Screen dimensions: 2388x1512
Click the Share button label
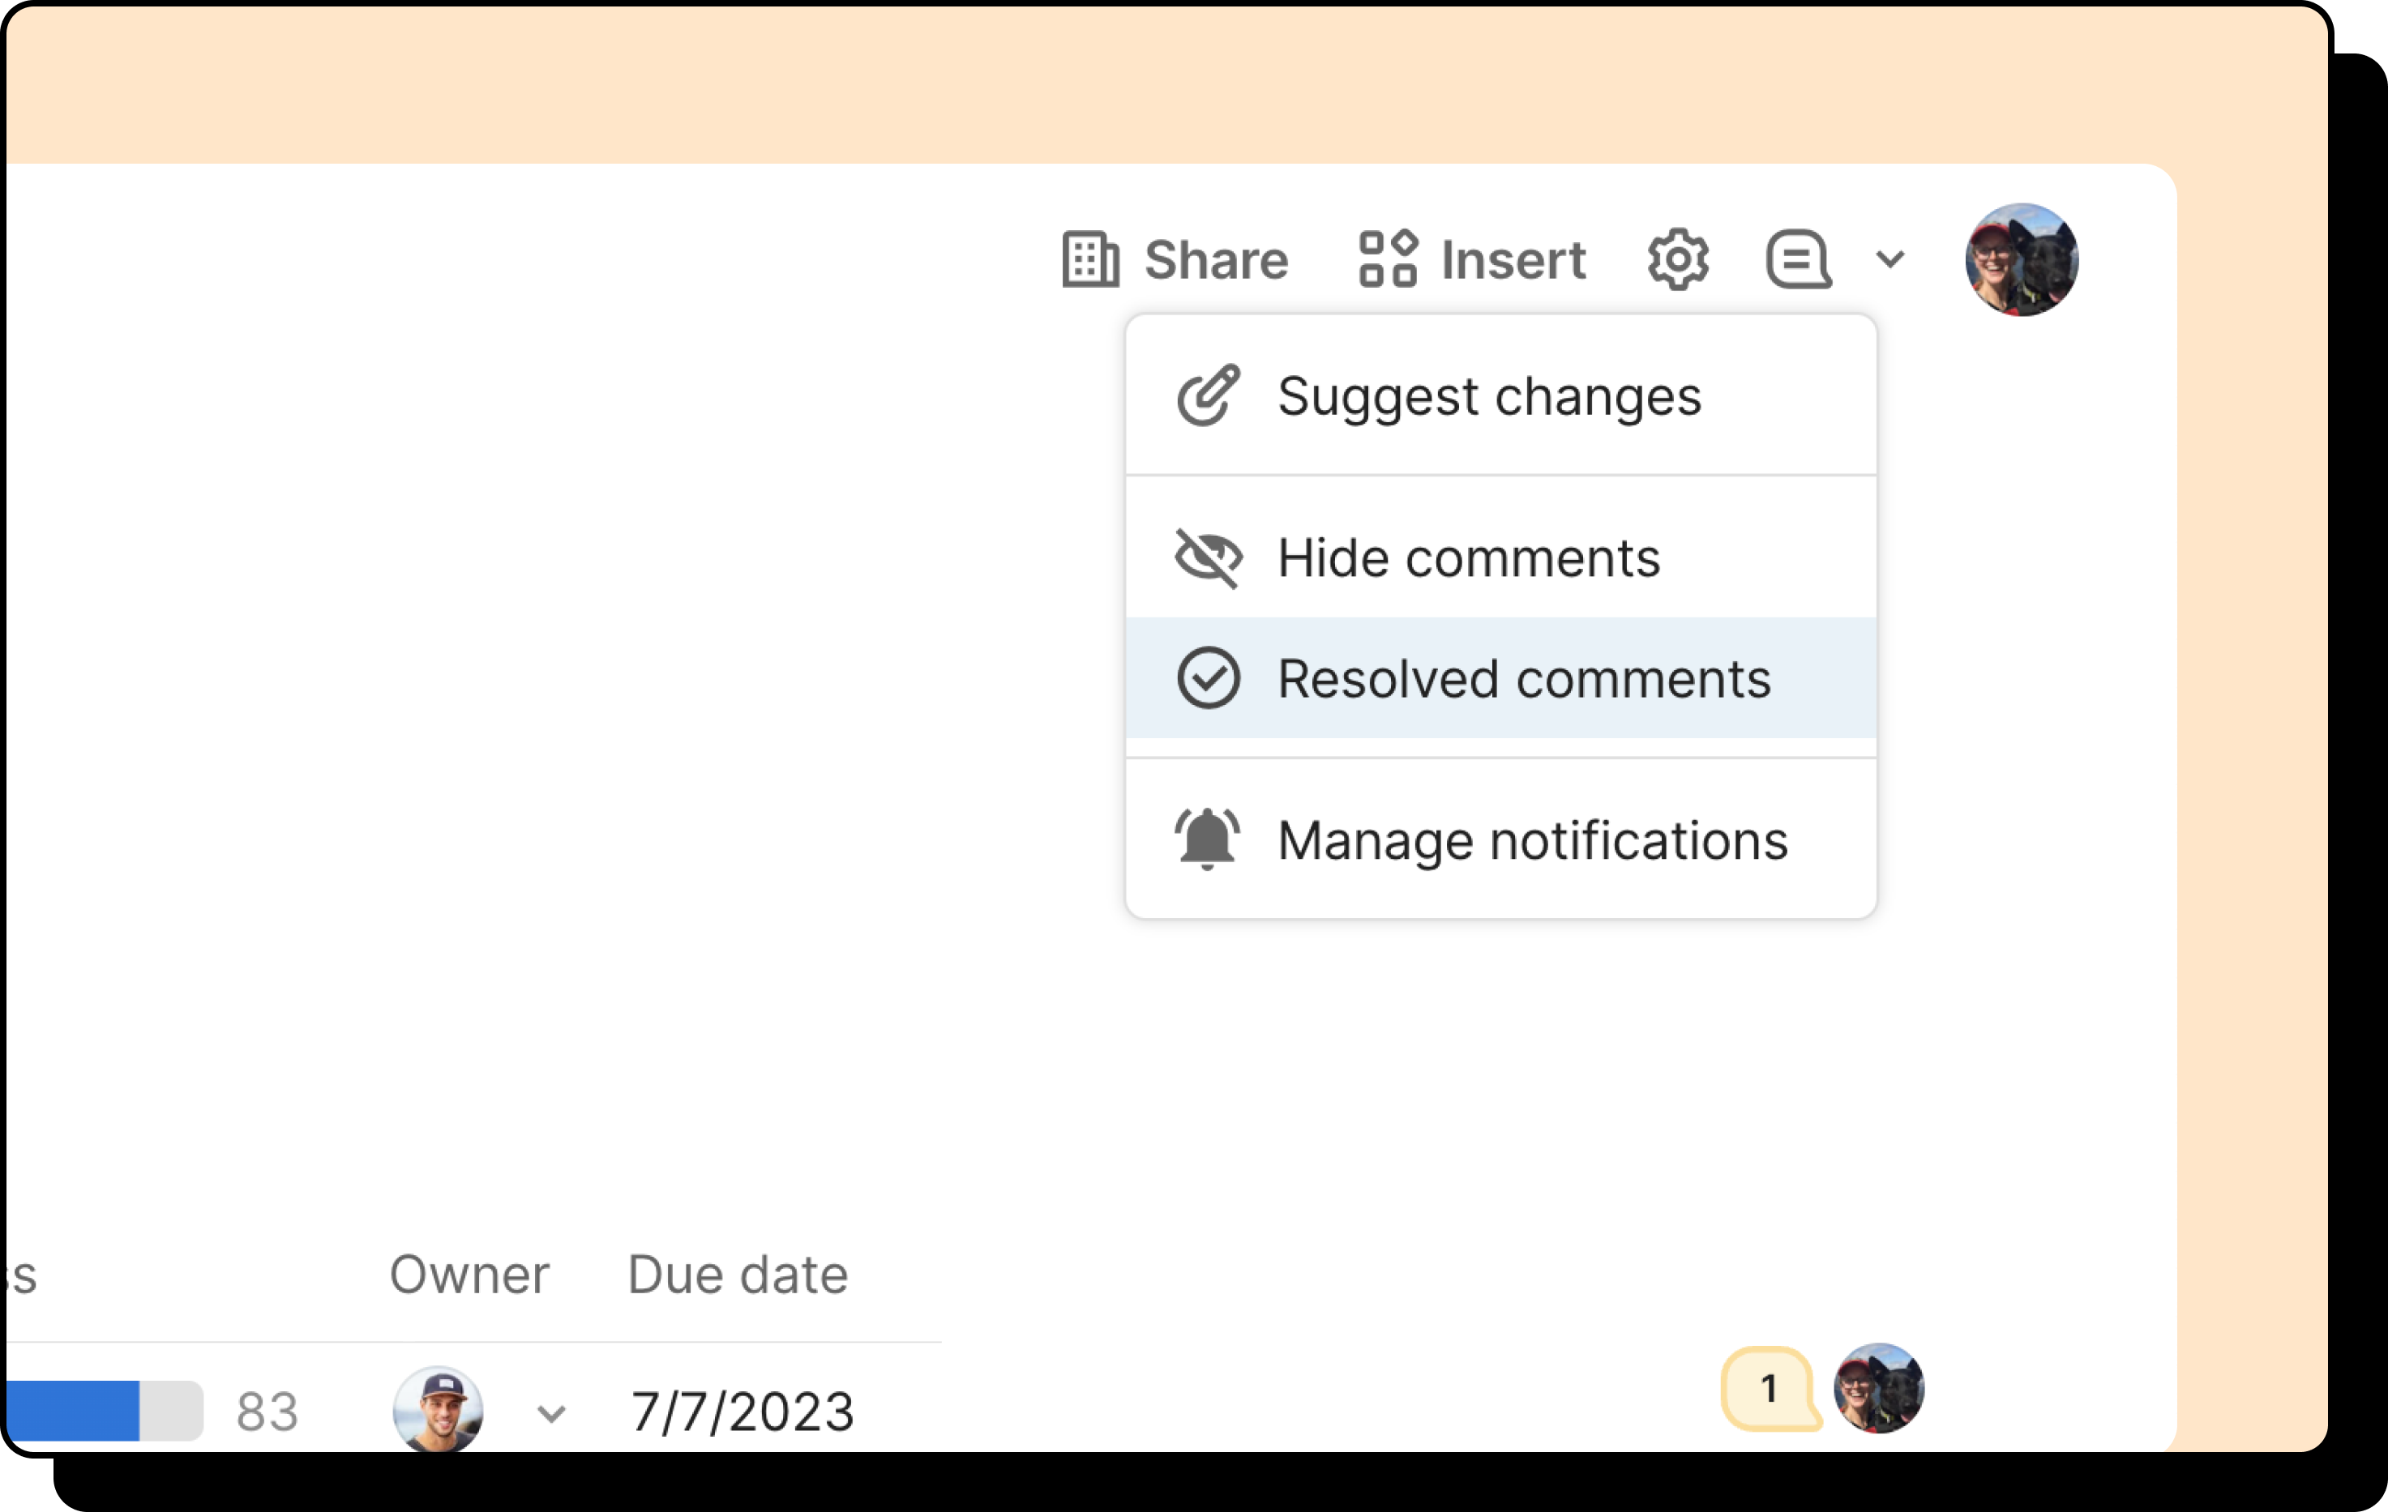coord(1216,261)
